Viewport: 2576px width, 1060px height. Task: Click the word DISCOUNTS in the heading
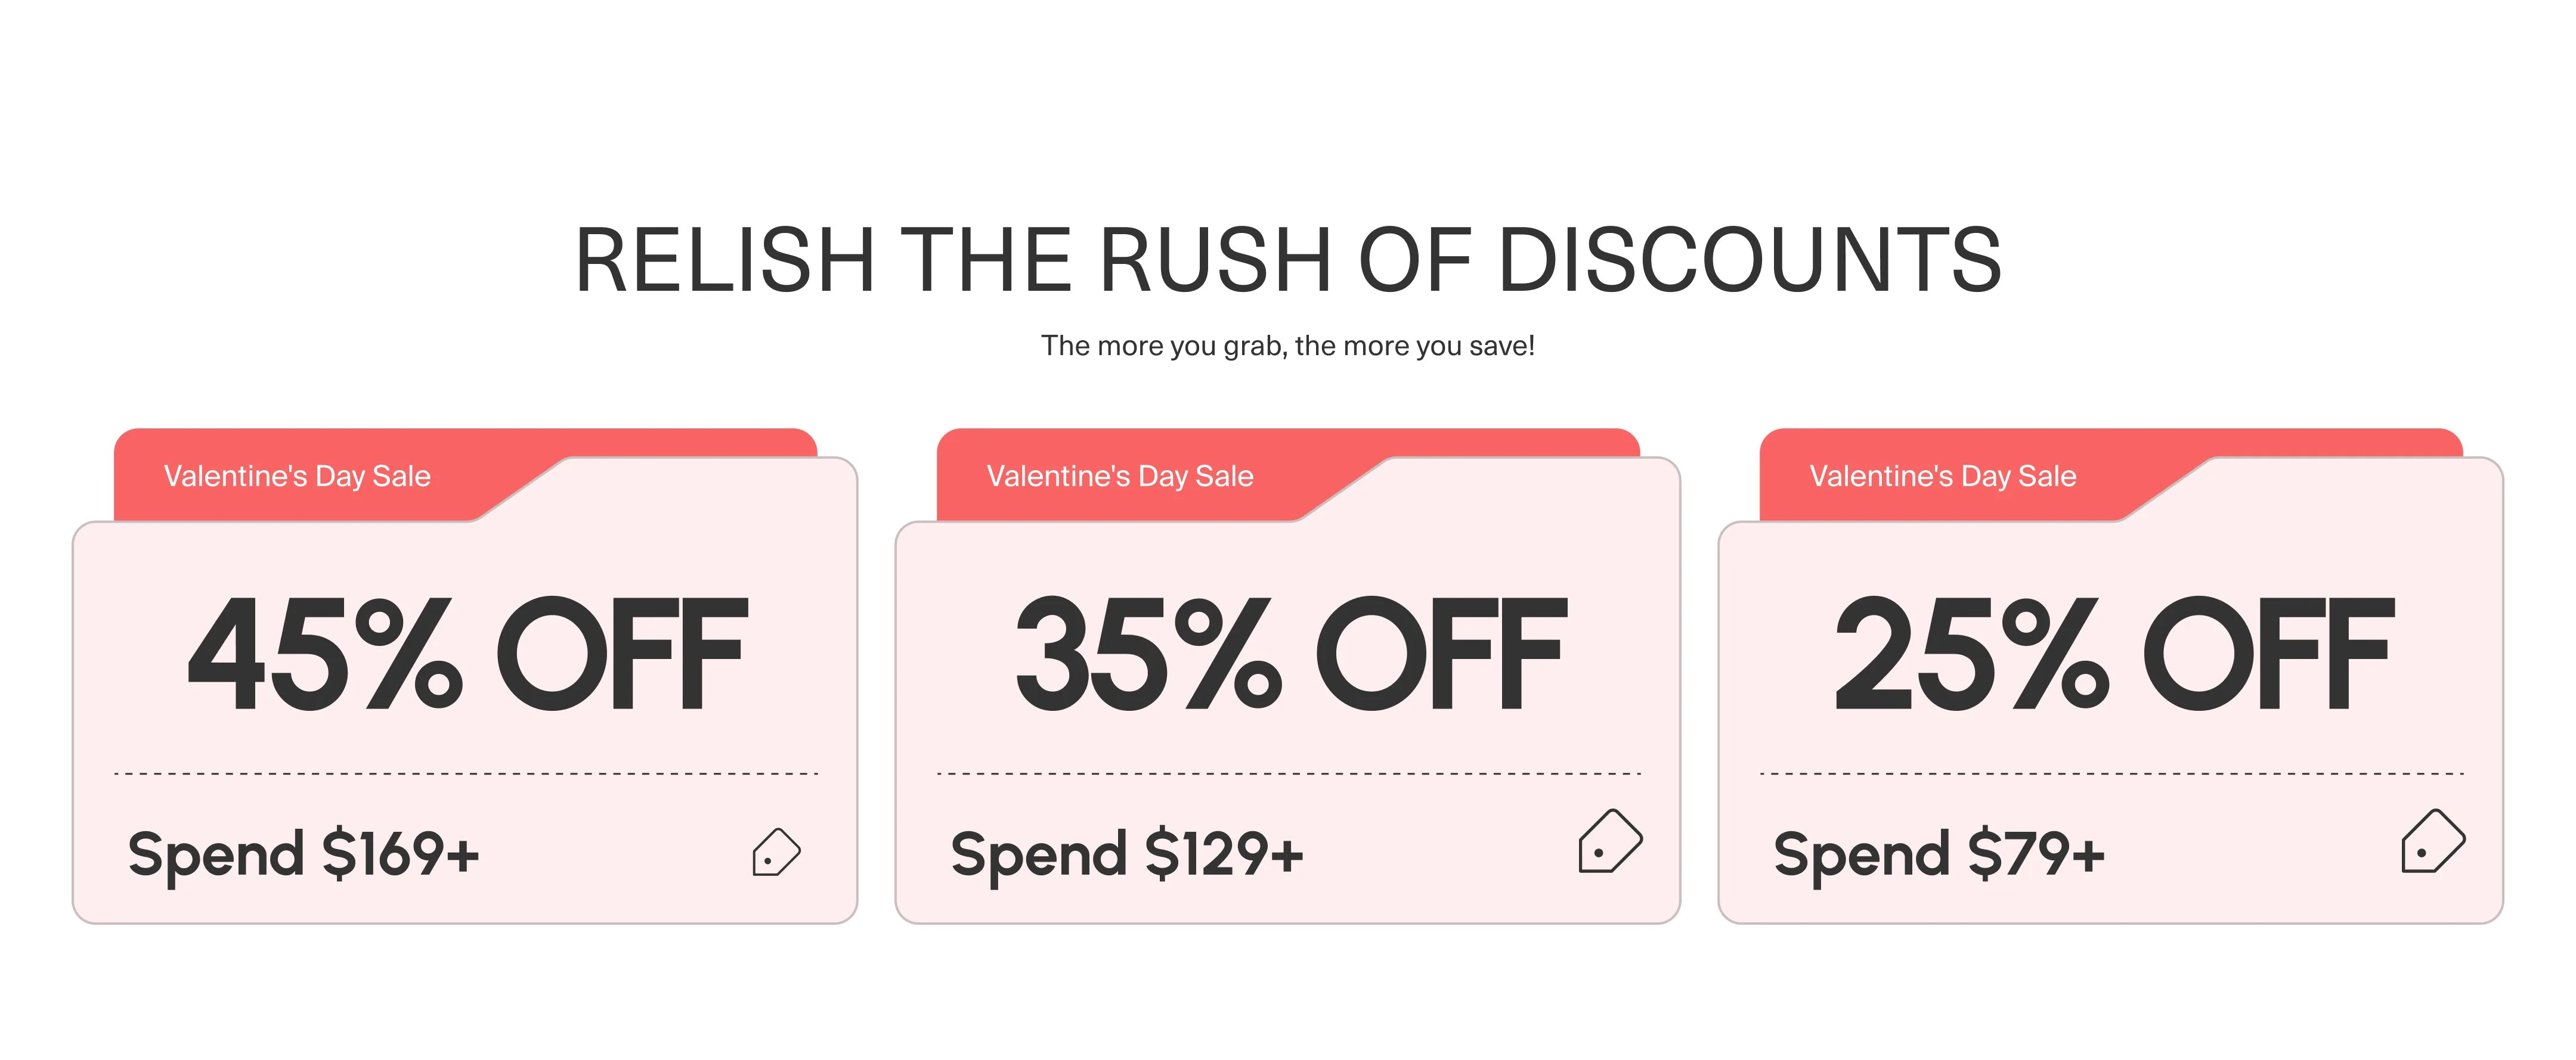point(1750,260)
